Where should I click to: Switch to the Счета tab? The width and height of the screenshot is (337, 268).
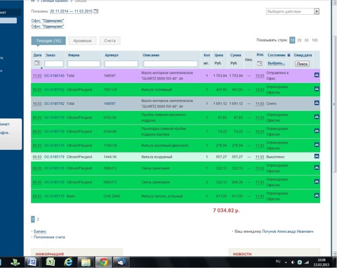coord(110,41)
